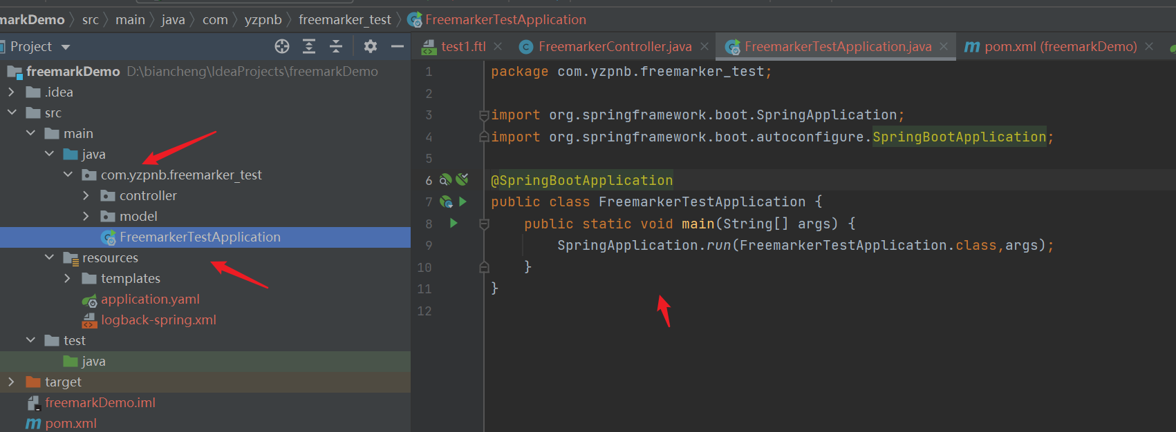Click the Spring leaf gutter icon on line 6
This screenshot has width=1176, height=432.
click(x=462, y=179)
